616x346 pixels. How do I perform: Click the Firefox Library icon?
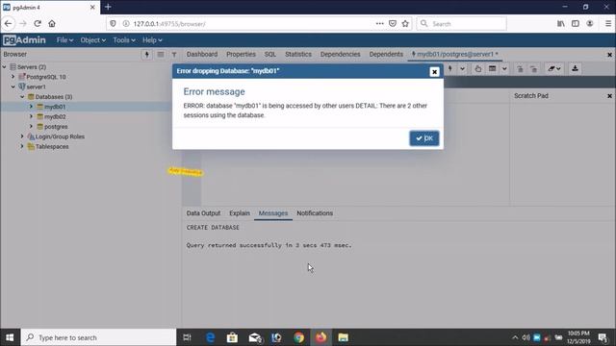561,23
